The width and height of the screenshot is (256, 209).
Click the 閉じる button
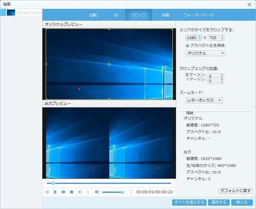(x=242, y=202)
